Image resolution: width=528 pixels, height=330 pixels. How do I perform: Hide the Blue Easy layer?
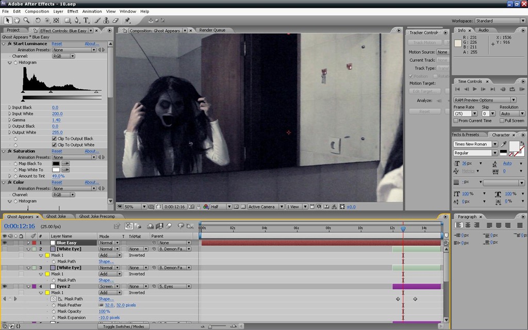(x=4, y=243)
